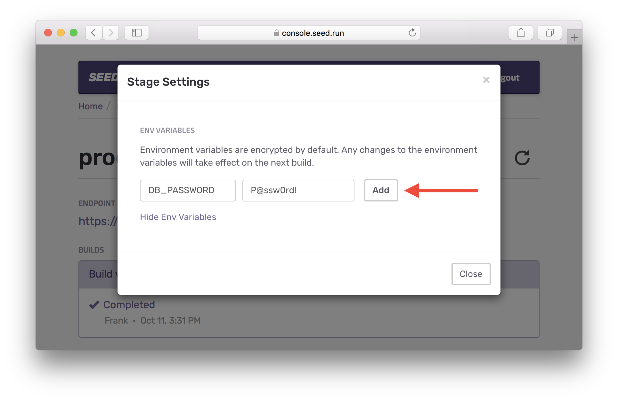Show all tabs overview icon
Viewport: 618px width, 401px height.
(x=549, y=33)
